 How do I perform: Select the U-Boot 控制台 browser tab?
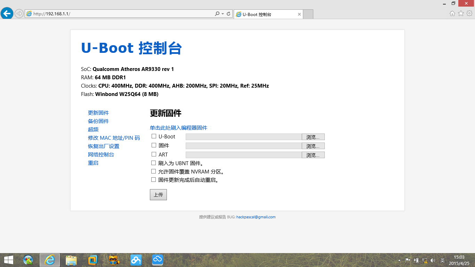[268, 14]
